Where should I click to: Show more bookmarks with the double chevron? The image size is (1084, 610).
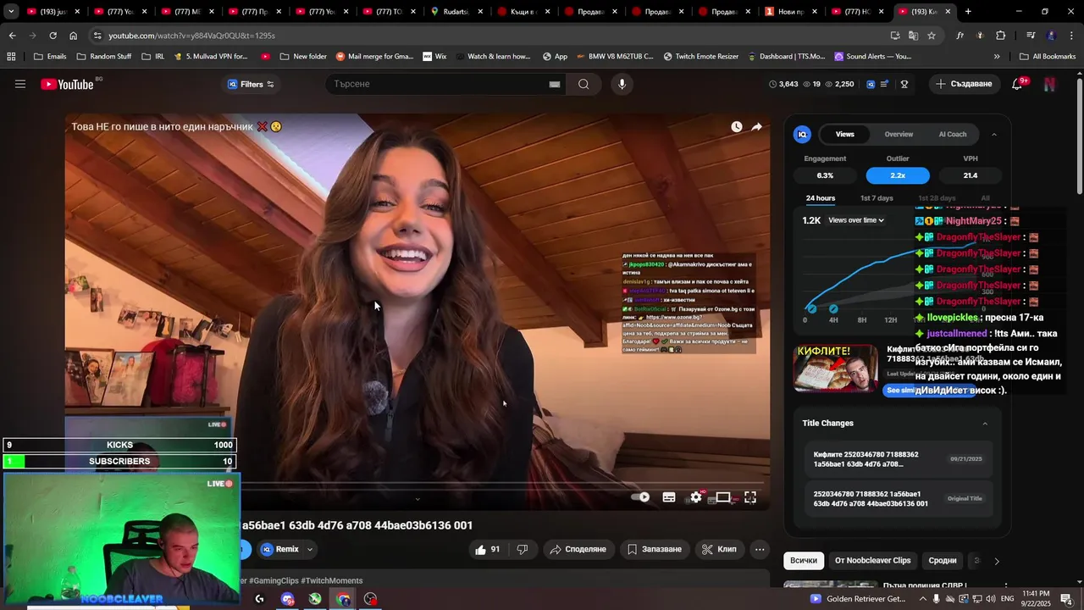[x=997, y=57]
